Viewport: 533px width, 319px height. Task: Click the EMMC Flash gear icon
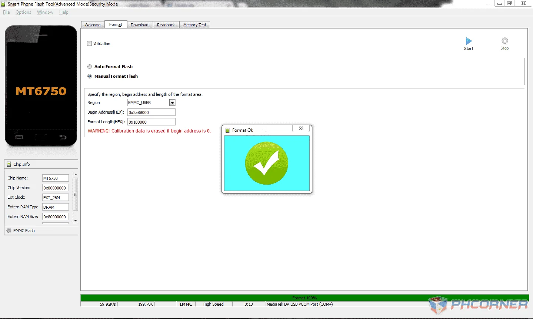(x=9, y=231)
